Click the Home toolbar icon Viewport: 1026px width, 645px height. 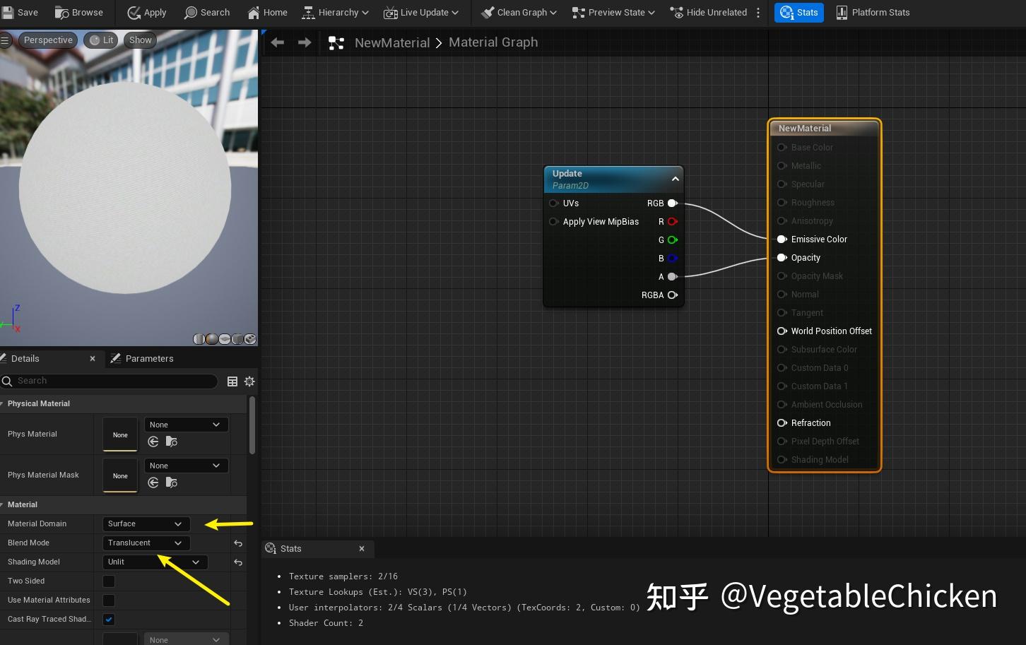267,12
